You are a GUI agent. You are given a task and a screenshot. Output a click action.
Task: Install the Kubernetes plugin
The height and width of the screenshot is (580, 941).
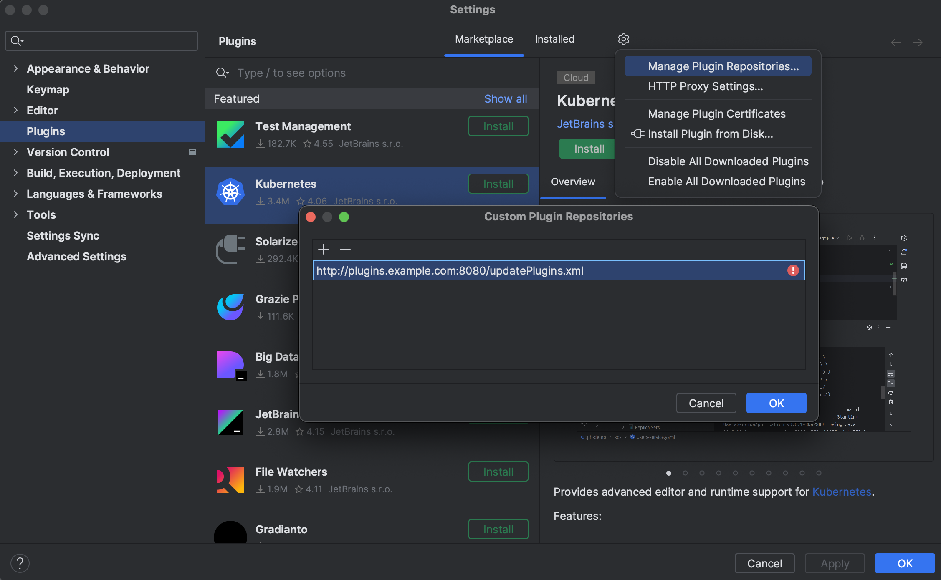coord(498,184)
